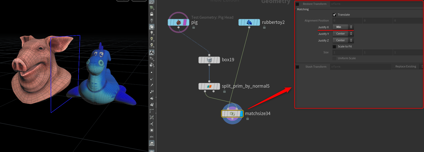Click the first Size value field
The height and width of the screenshot is (152, 424).
click(347, 52)
